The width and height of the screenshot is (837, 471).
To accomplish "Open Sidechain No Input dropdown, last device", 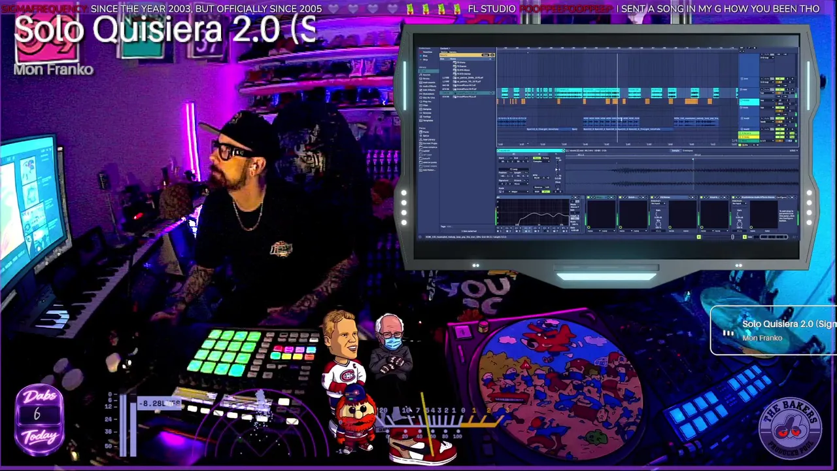I will click(x=740, y=203).
